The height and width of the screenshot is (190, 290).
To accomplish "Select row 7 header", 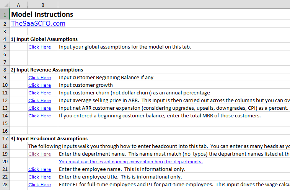I will point(5,62).
